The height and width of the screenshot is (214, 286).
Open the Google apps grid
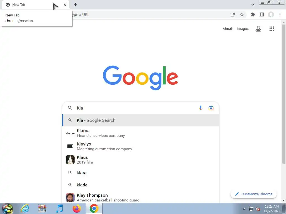(271, 29)
